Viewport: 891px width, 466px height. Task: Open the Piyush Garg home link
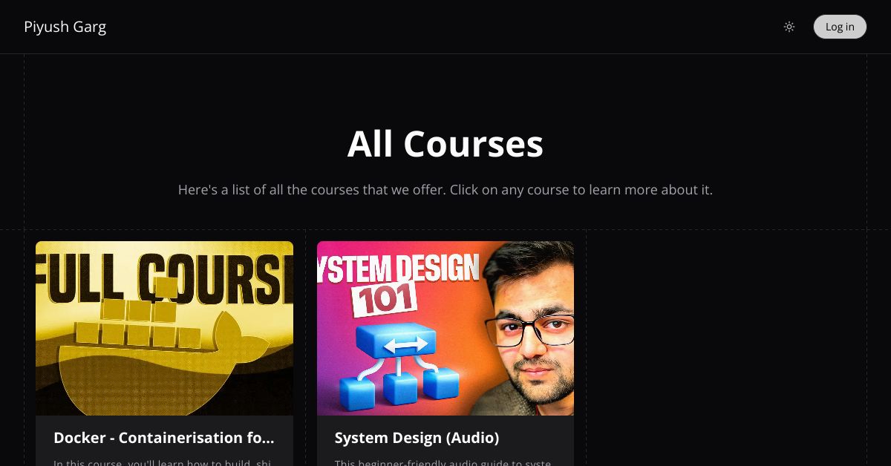(x=65, y=27)
